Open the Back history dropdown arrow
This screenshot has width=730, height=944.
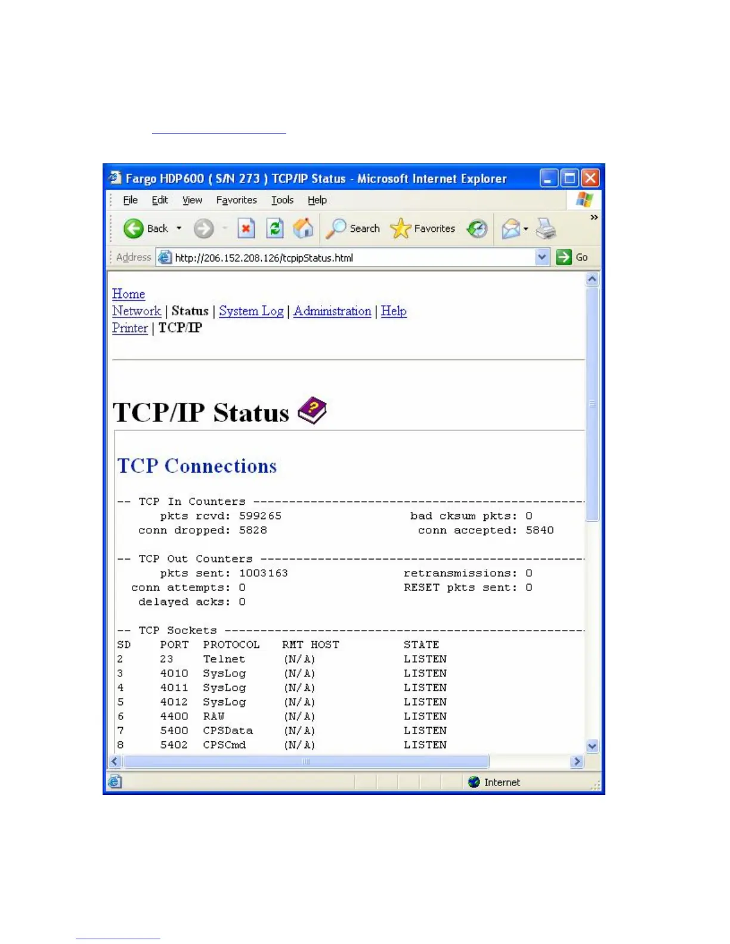179,228
